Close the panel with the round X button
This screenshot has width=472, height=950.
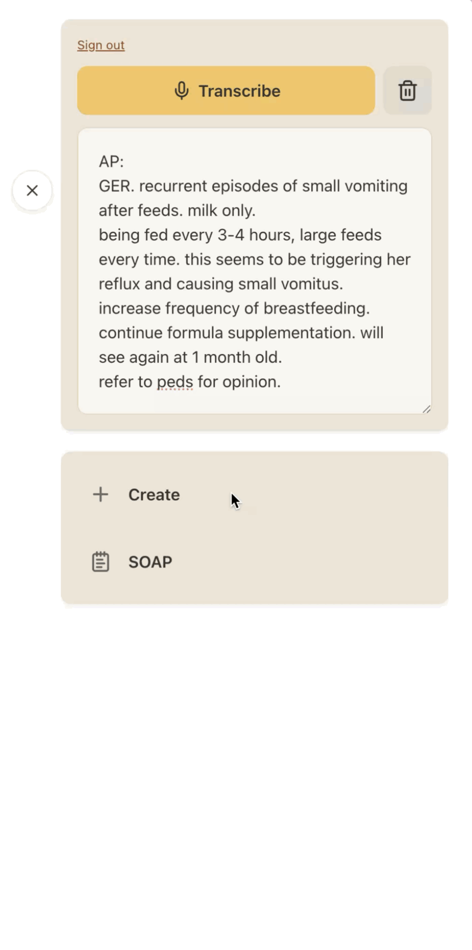pos(32,191)
